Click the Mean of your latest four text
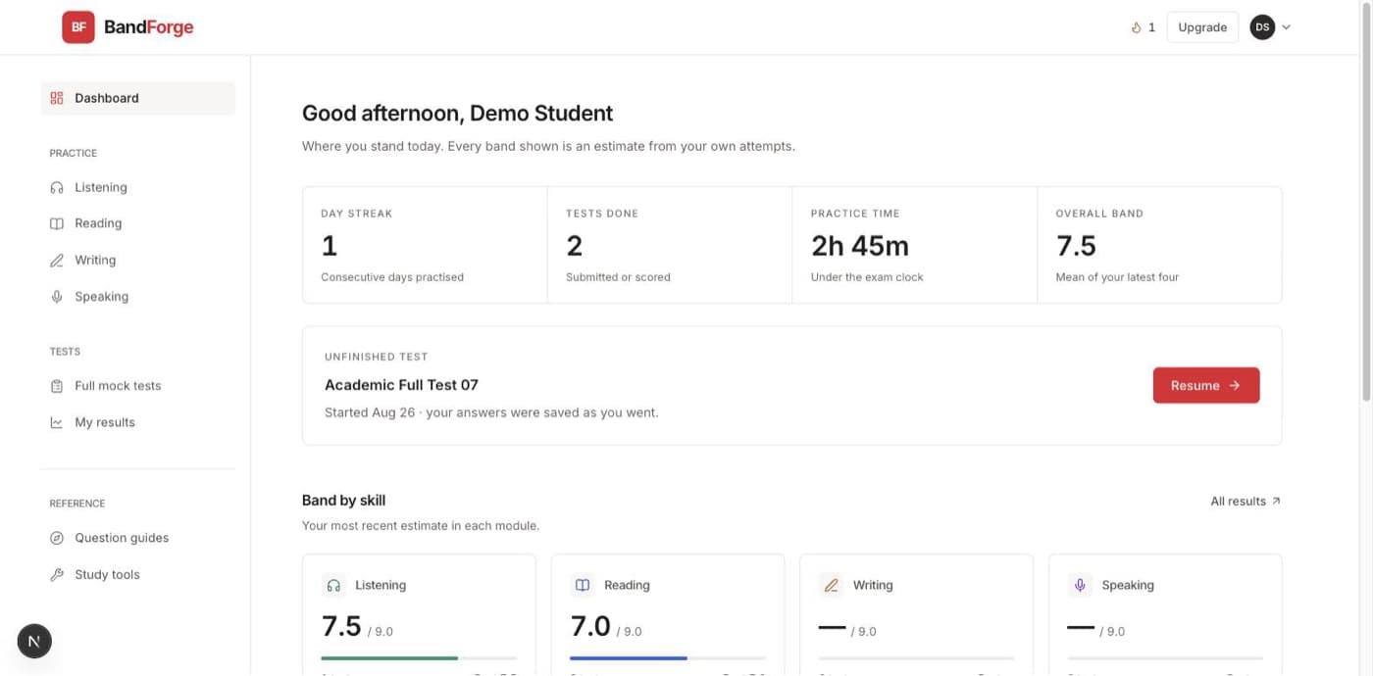This screenshot has width=1373, height=676. coord(1117,277)
